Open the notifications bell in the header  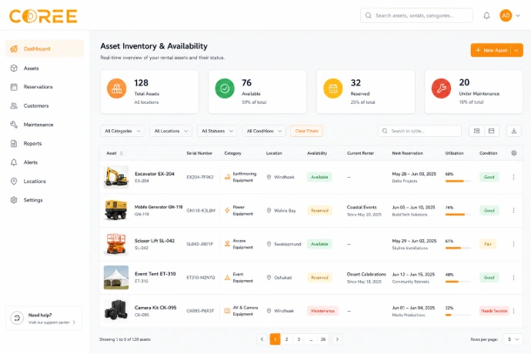click(x=486, y=15)
